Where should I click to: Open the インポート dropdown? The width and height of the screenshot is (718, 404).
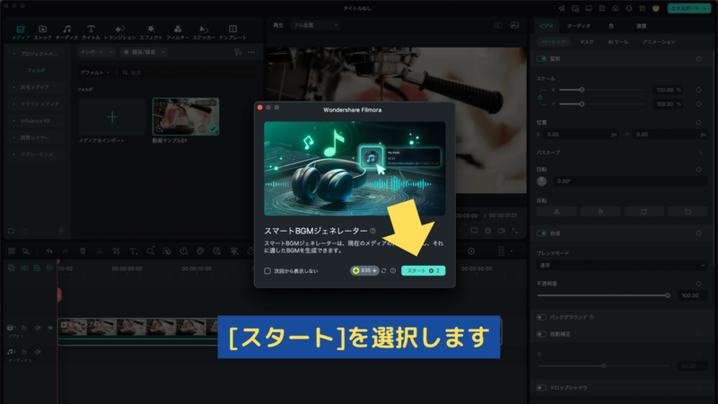coord(96,52)
